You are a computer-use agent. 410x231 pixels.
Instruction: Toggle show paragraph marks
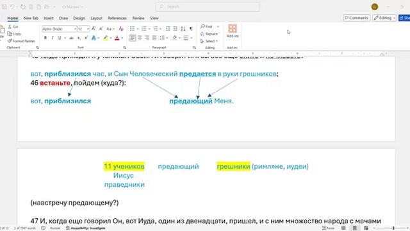click(x=191, y=28)
